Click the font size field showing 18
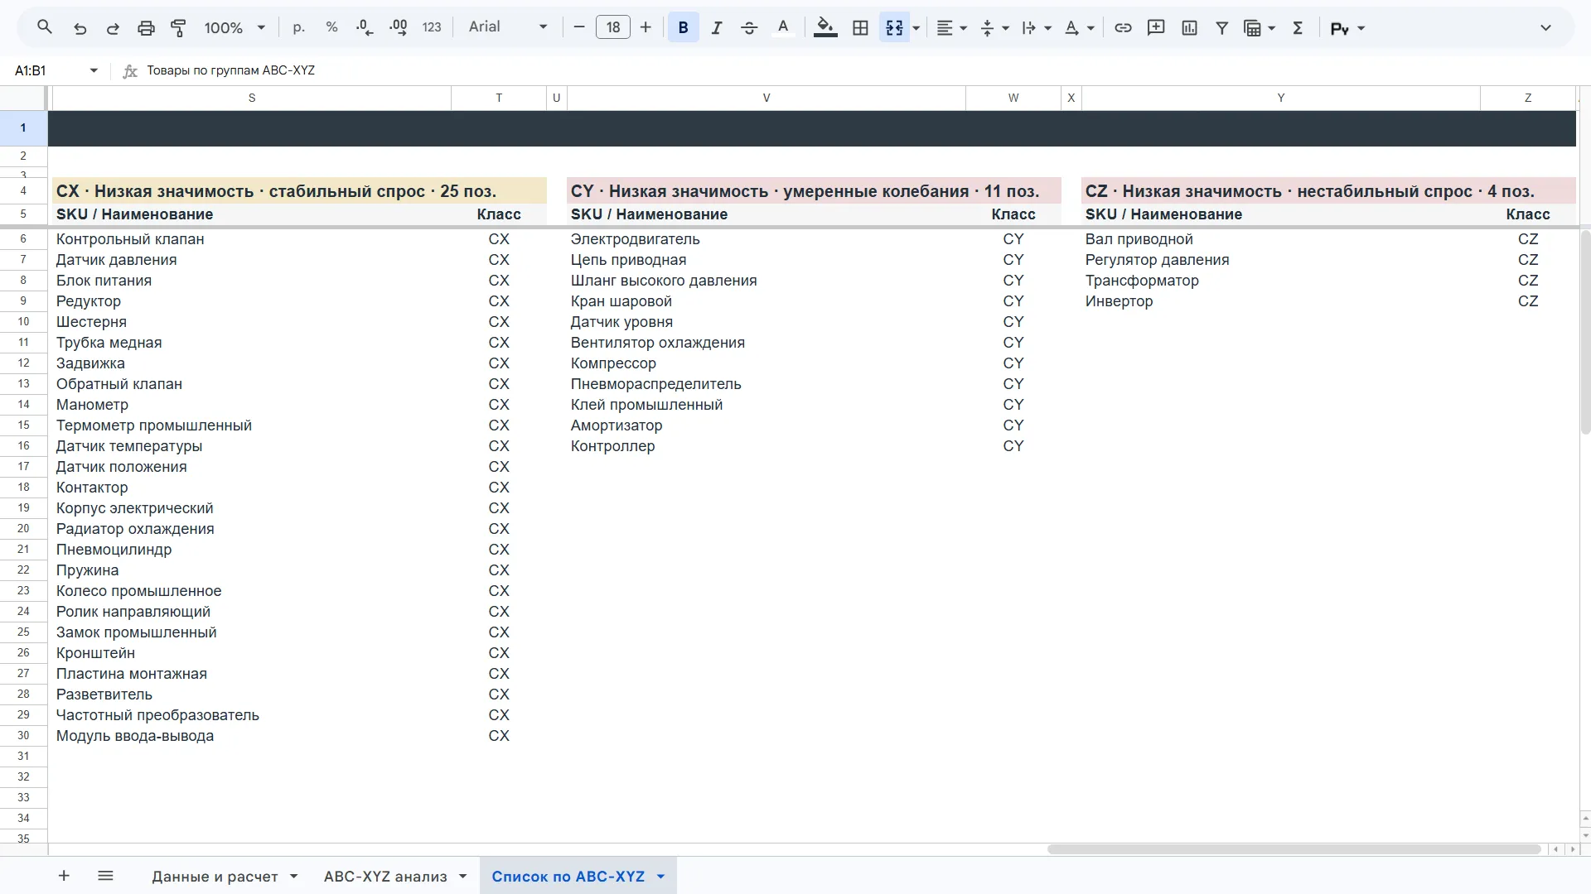 [613, 27]
